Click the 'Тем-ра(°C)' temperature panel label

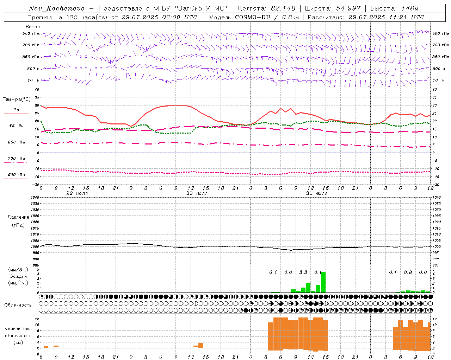(x=17, y=99)
